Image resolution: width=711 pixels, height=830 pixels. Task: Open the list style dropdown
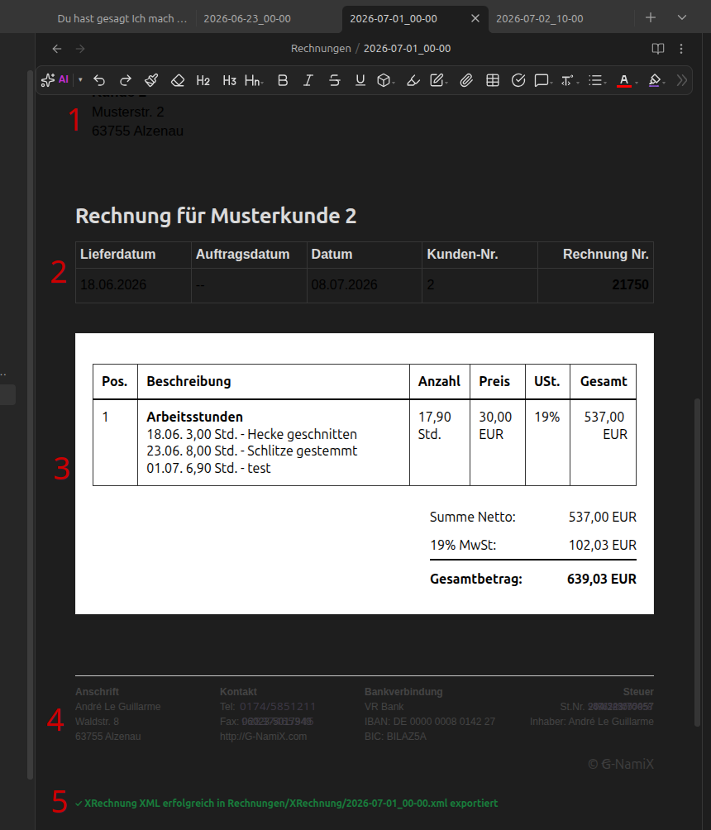[597, 80]
